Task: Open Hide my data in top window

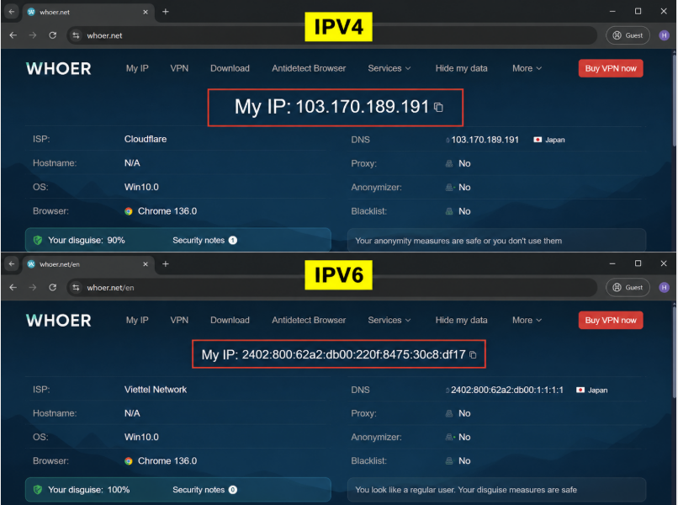Action: (x=461, y=68)
